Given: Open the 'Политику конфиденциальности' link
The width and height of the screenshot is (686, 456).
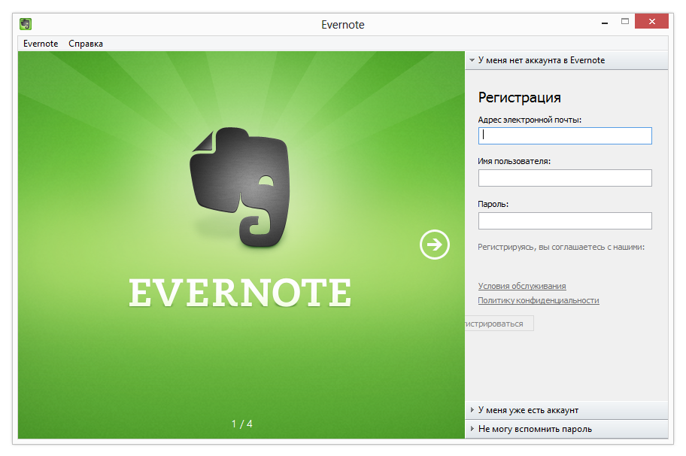Looking at the screenshot, I should pos(539,301).
